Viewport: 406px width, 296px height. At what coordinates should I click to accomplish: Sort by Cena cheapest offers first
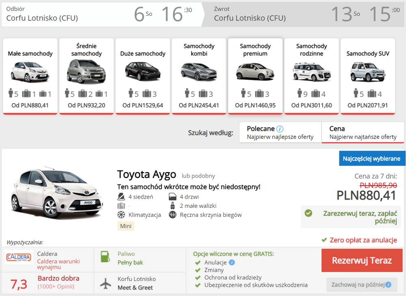363,132
